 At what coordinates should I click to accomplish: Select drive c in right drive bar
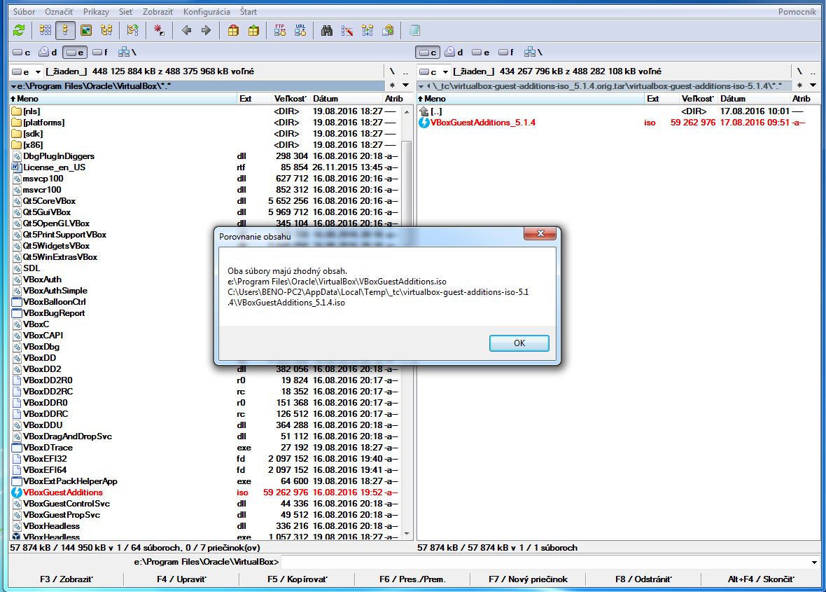point(428,52)
